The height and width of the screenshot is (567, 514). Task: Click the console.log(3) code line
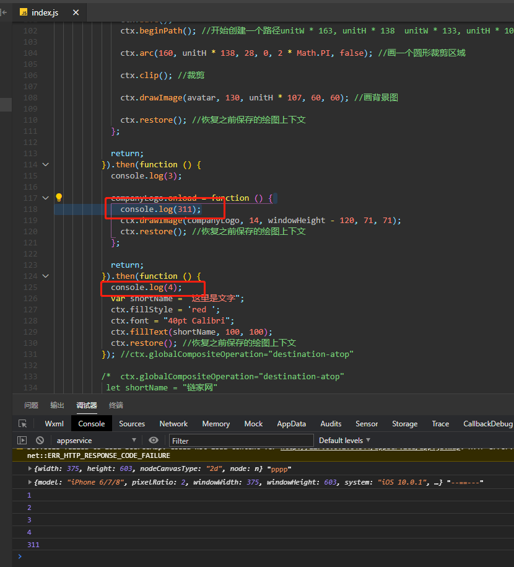coord(146,176)
